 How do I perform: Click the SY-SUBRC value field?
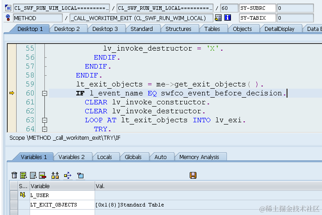(295, 8)
